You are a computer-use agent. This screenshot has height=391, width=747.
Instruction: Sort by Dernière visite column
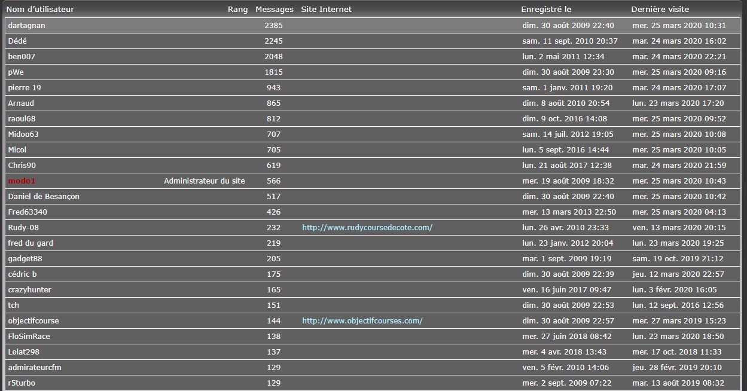pos(660,10)
